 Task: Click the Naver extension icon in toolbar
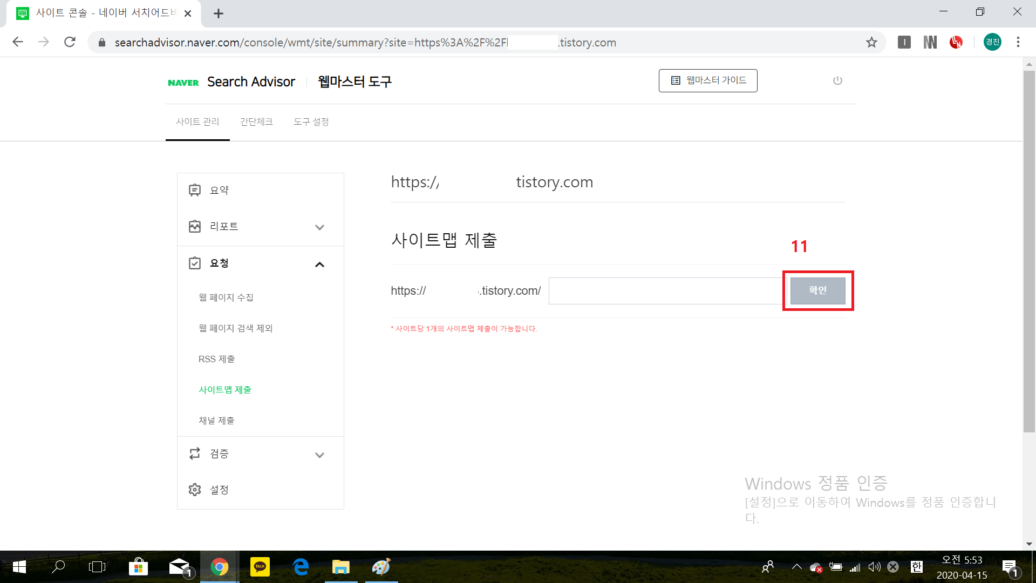point(930,42)
